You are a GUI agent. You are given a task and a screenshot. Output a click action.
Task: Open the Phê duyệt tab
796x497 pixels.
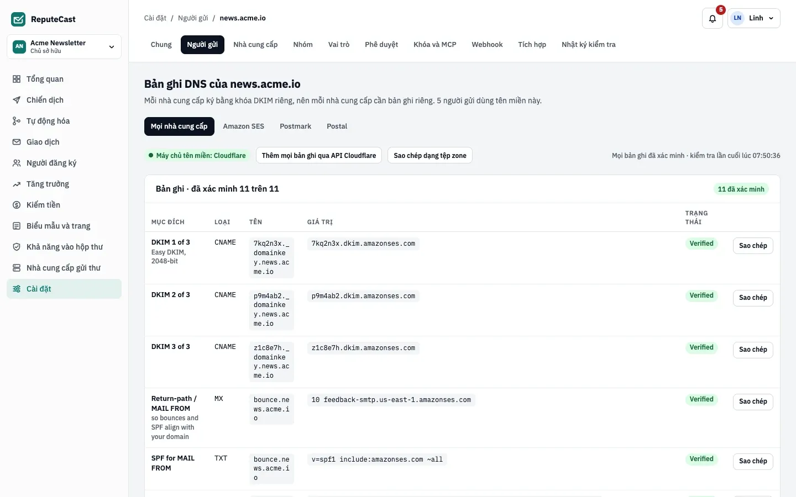point(381,45)
